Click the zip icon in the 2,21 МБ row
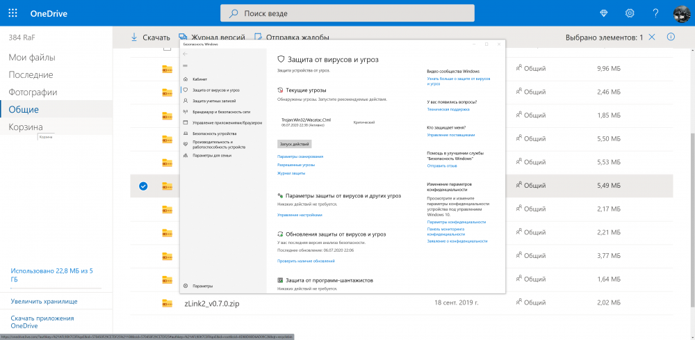The width and height of the screenshot is (695, 340). click(x=167, y=233)
